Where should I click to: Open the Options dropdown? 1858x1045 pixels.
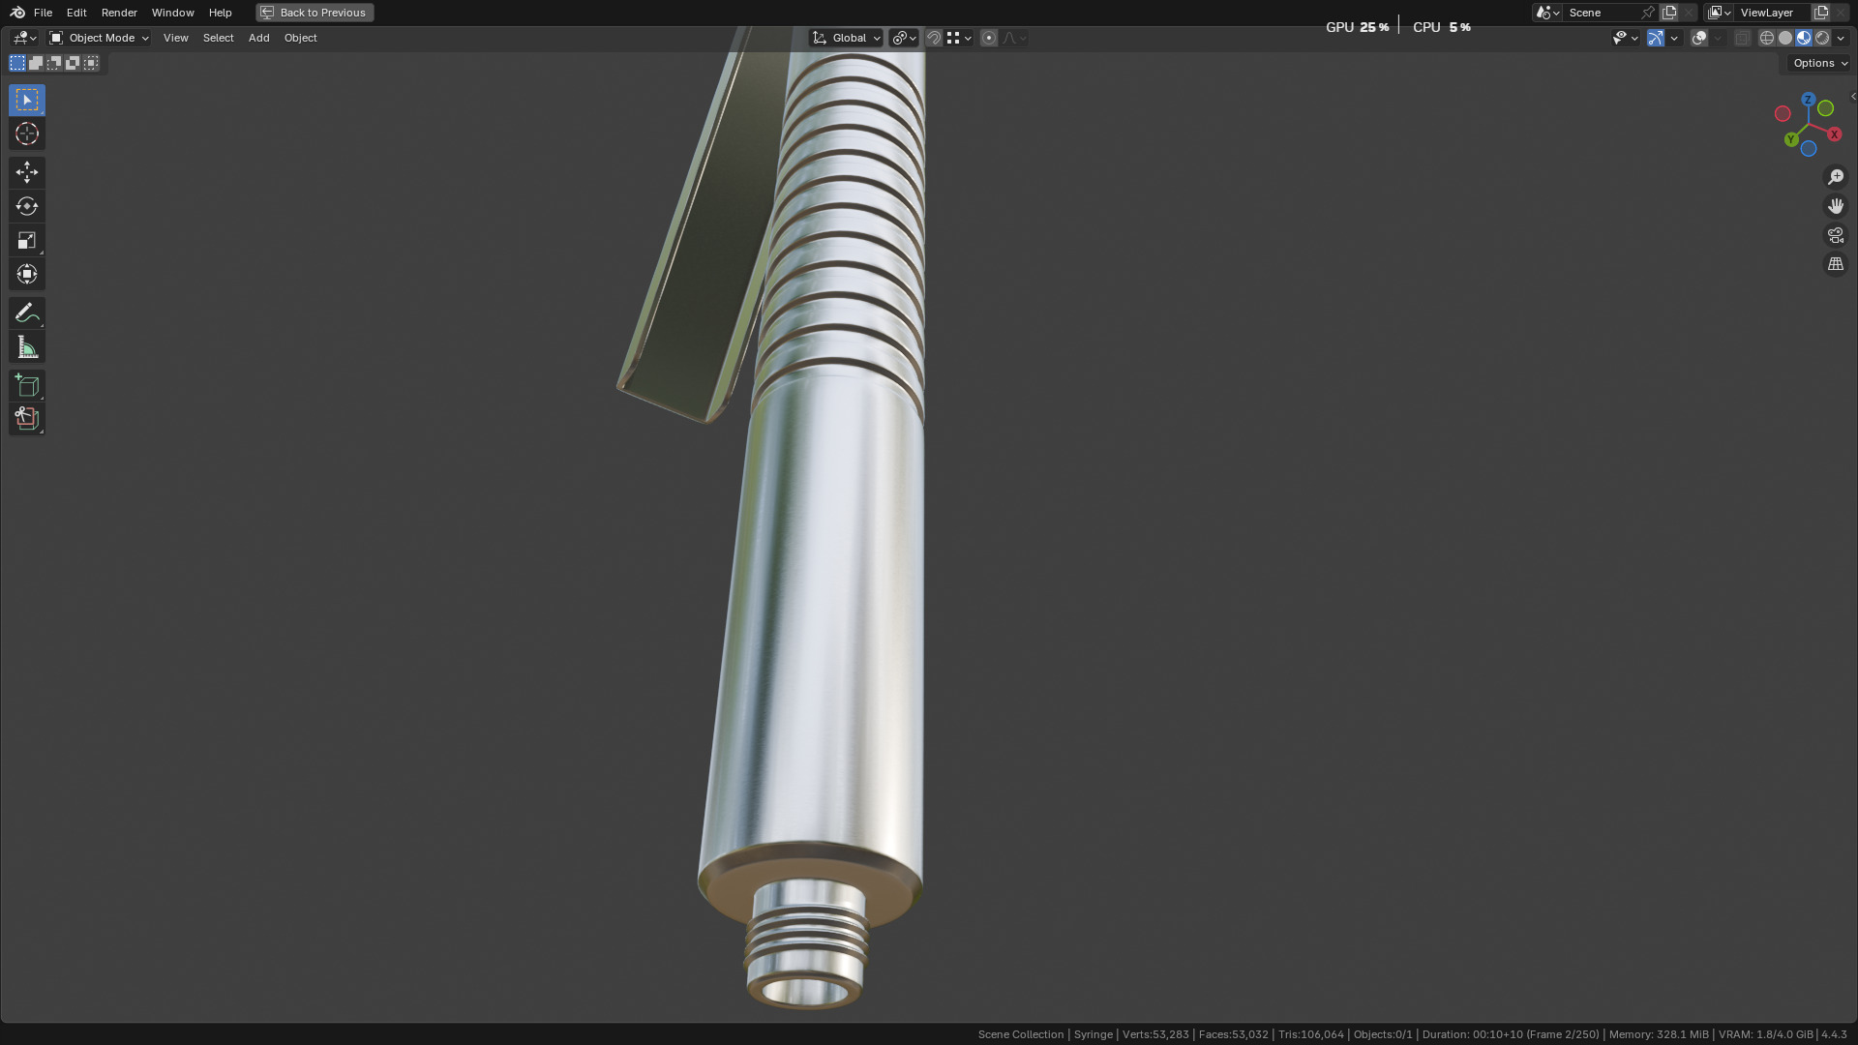1819,63
